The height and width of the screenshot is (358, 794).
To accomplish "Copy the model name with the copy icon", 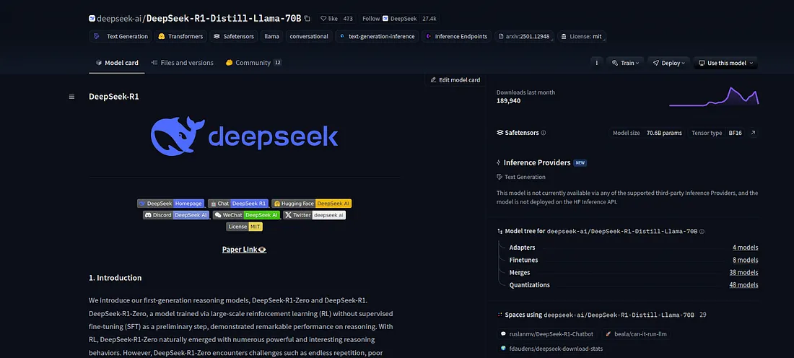I will 307,19.
